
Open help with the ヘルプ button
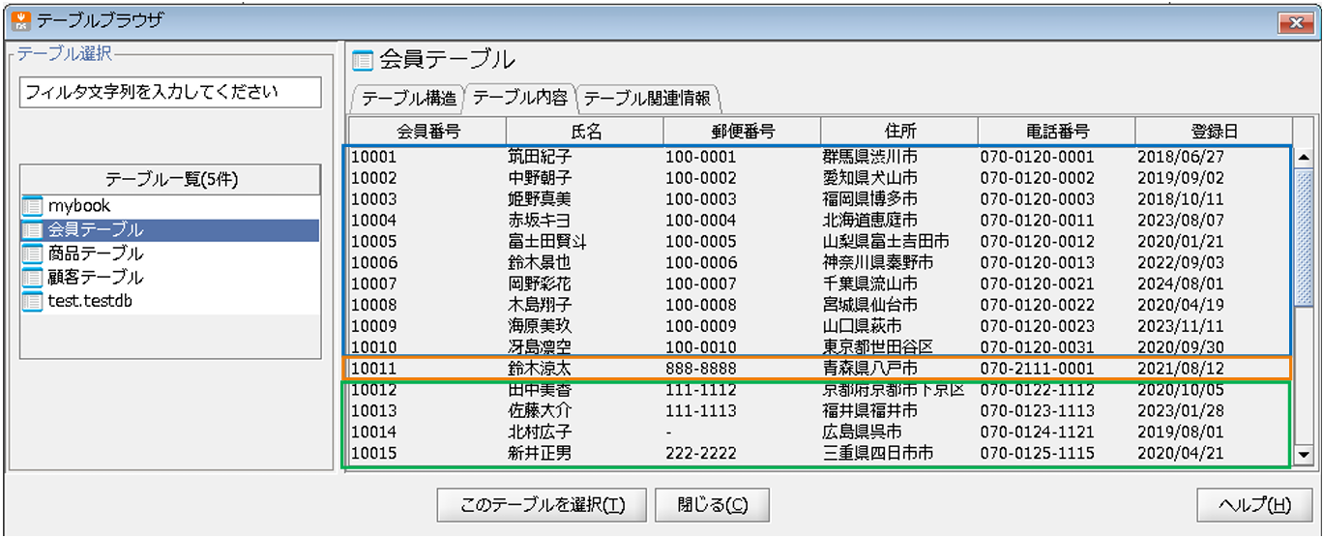tap(1253, 504)
